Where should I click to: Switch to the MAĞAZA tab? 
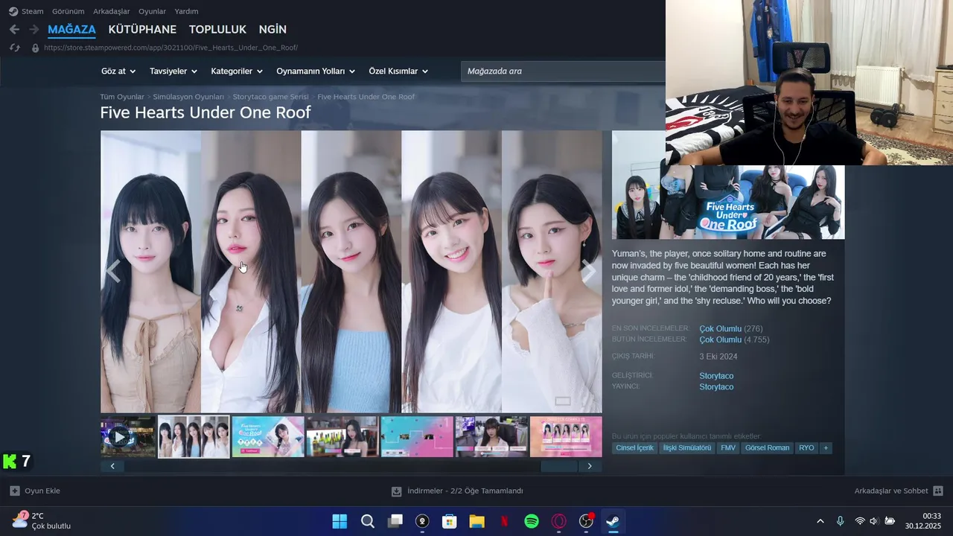pyautogui.click(x=71, y=30)
